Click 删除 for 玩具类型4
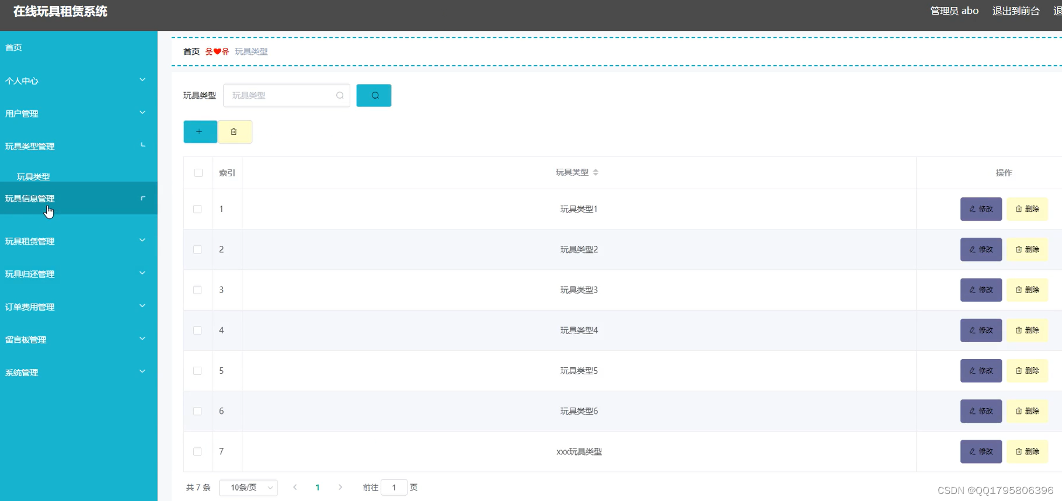 [x=1027, y=330]
